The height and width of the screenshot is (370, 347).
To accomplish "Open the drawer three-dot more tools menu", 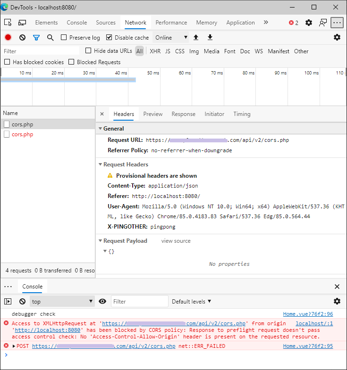I will click(x=8, y=287).
